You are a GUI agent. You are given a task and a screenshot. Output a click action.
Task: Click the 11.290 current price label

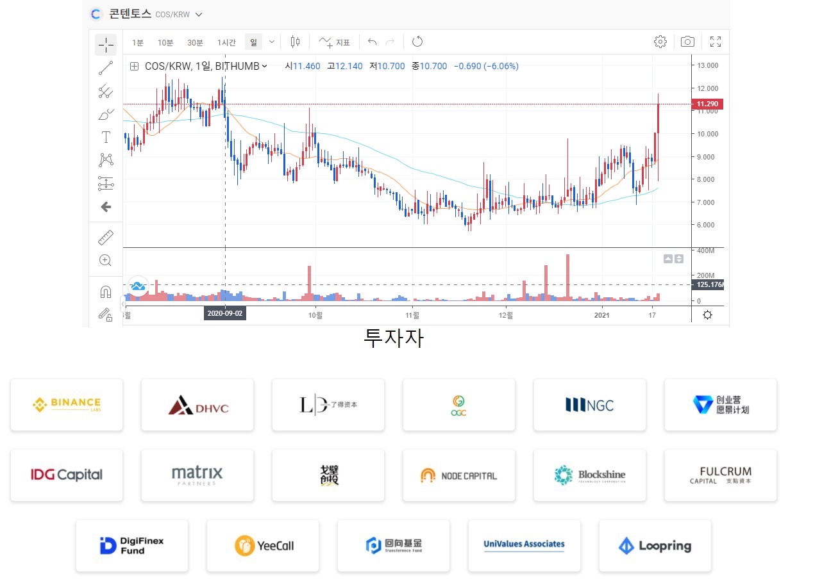[707, 104]
